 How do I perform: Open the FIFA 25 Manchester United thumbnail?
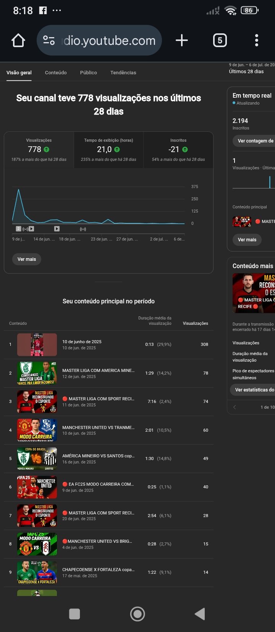pyautogui.click(x=37, y=487)
